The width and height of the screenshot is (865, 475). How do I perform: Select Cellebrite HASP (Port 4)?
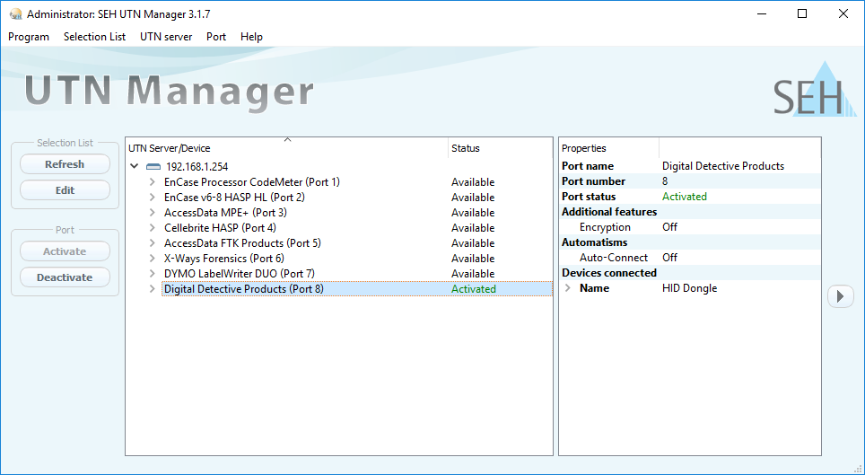pos(220,227)
